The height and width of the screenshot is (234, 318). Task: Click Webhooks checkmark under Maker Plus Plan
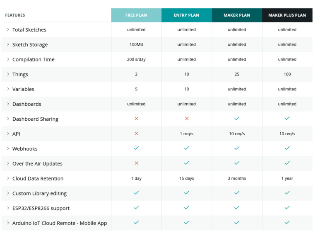tap(287, 149)
